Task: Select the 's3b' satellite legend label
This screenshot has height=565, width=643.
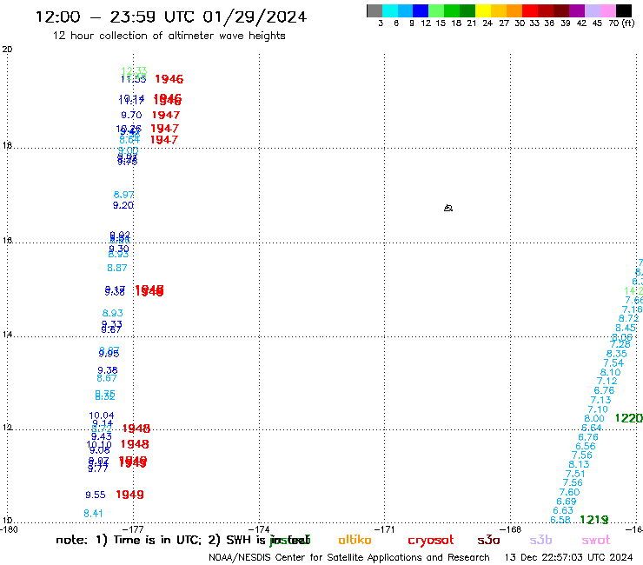Action: [540, 540]
